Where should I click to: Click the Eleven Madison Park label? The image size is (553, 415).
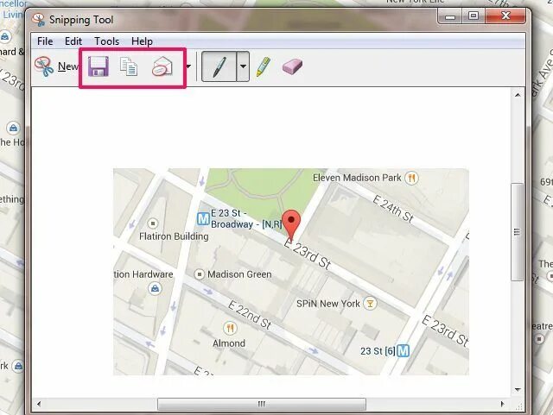(357, 178)
